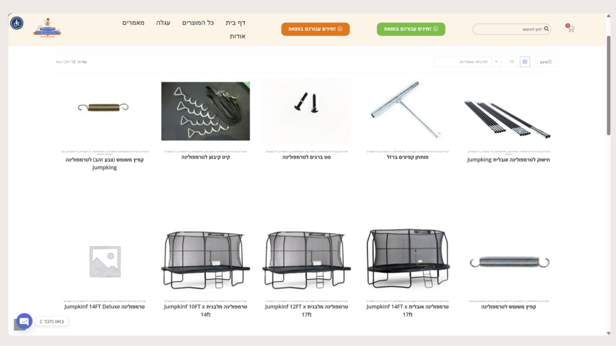
Task: Click the placeholder image of Jumpkinf 14FT Deluxe
Action: click(x=105, y=262)
